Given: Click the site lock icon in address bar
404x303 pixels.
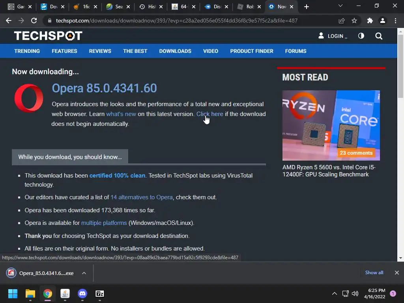Looking at the screenshot, I should click(50, 21).
